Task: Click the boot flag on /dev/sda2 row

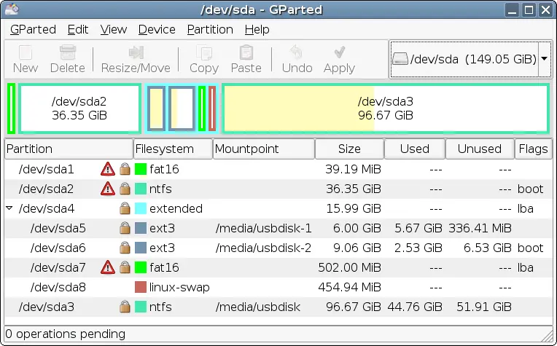Action: click(530, 189)
